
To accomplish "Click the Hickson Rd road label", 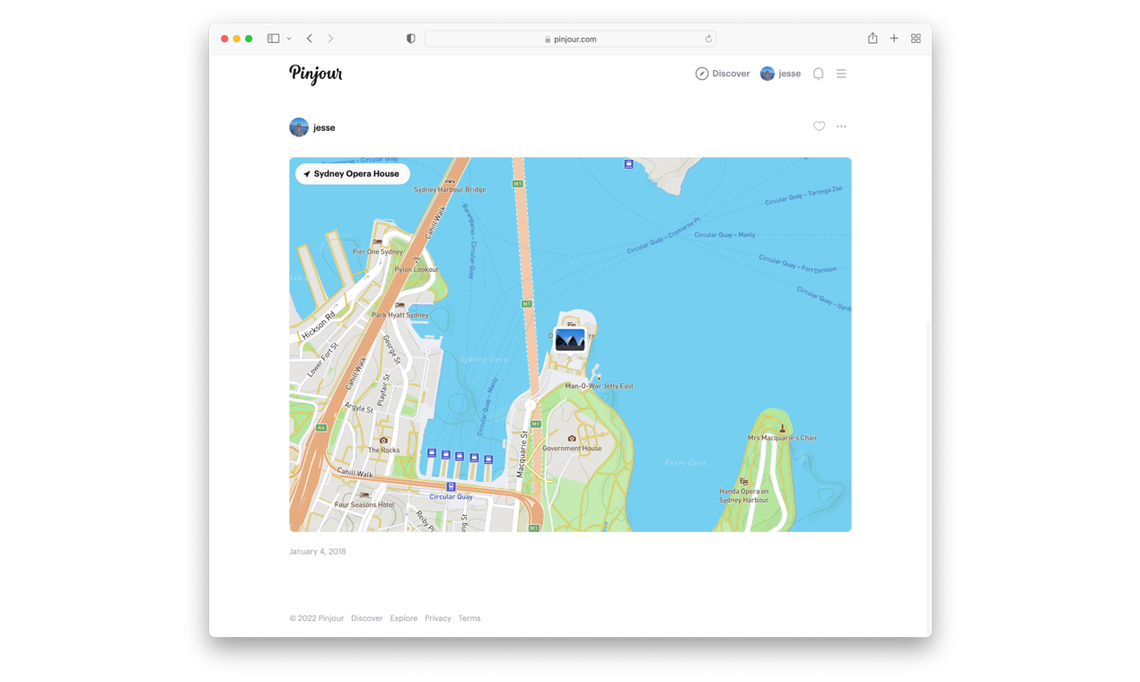I will tap(319, 326).
